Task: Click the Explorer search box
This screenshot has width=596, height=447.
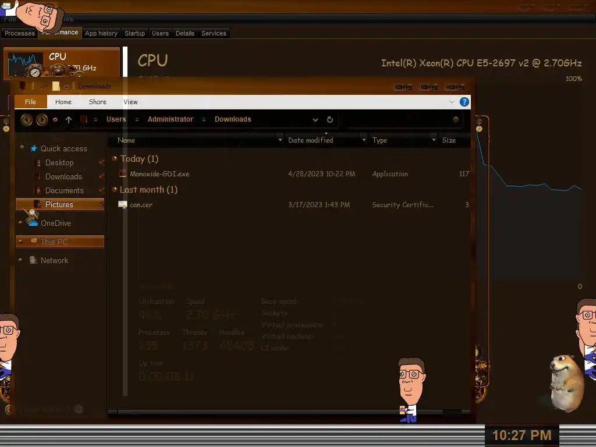Action: point(404,120)
